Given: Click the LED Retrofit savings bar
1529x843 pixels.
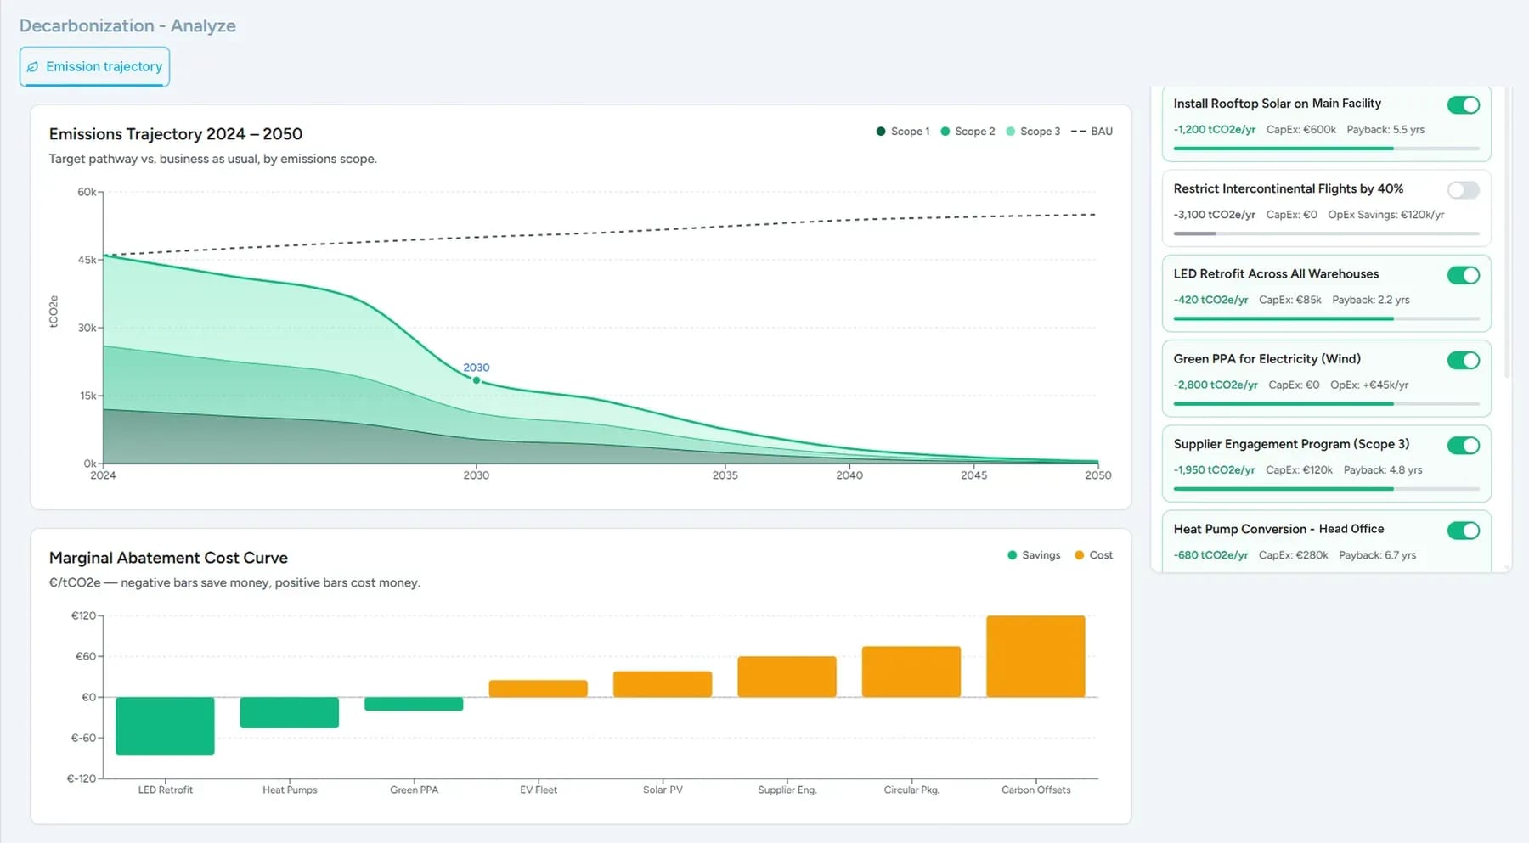Looking at the screenshot, I should coord(165,725).
